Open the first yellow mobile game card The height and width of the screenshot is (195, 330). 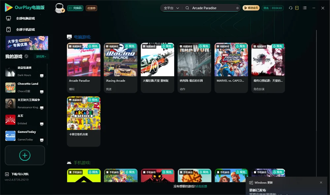coord(83,176)
